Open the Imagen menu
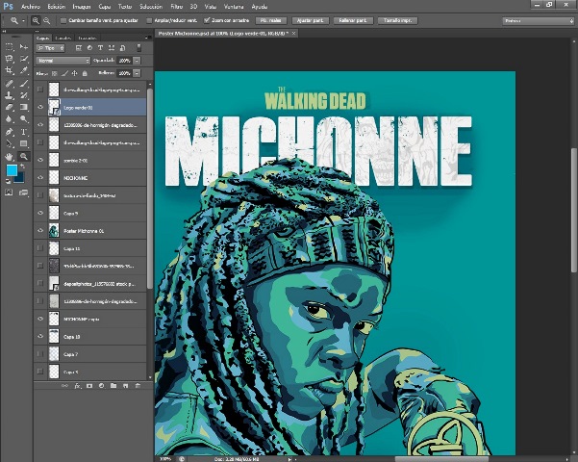The width and height of the screenshot is (578, 462). coord(82,7)
